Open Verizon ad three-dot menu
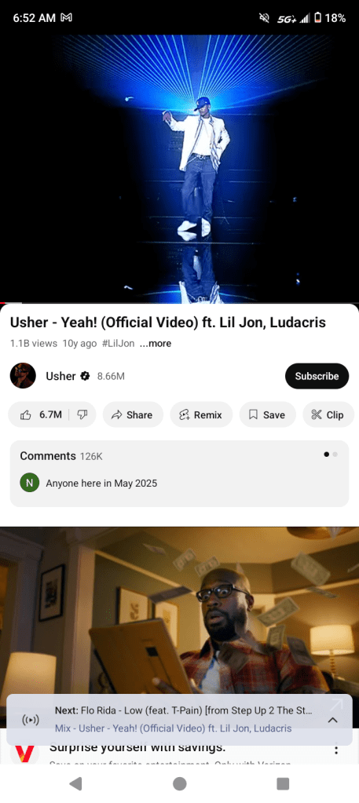This screenshot has width=359, height=803. [336, 749]
